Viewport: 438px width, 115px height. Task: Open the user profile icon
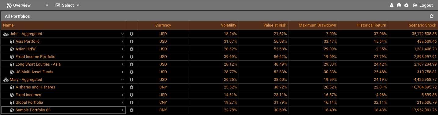coord(392,5)
